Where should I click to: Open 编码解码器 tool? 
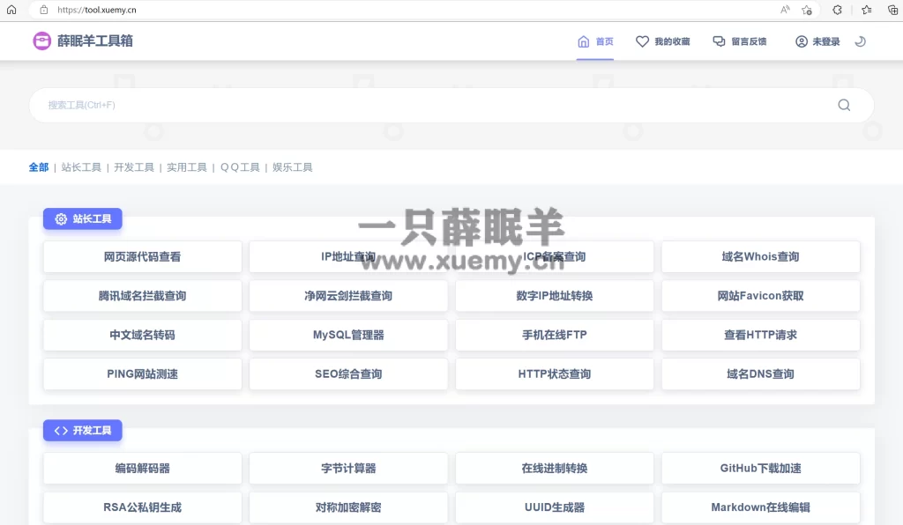(142, 468)
